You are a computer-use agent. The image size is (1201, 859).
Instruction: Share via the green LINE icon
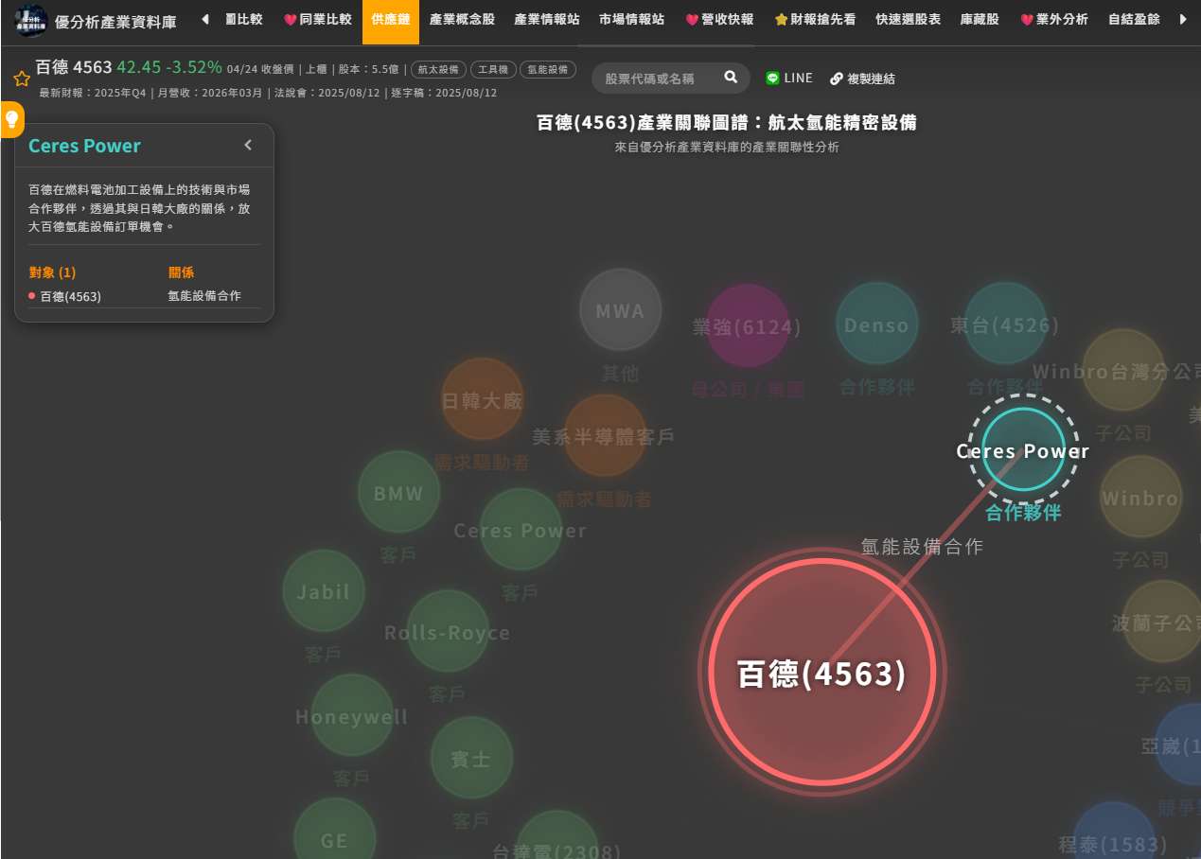tap(773, 79)
